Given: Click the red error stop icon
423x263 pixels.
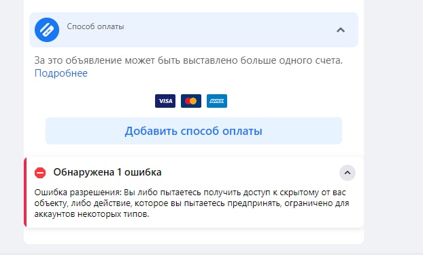Looking at the screenshot, I should [40, 173].
